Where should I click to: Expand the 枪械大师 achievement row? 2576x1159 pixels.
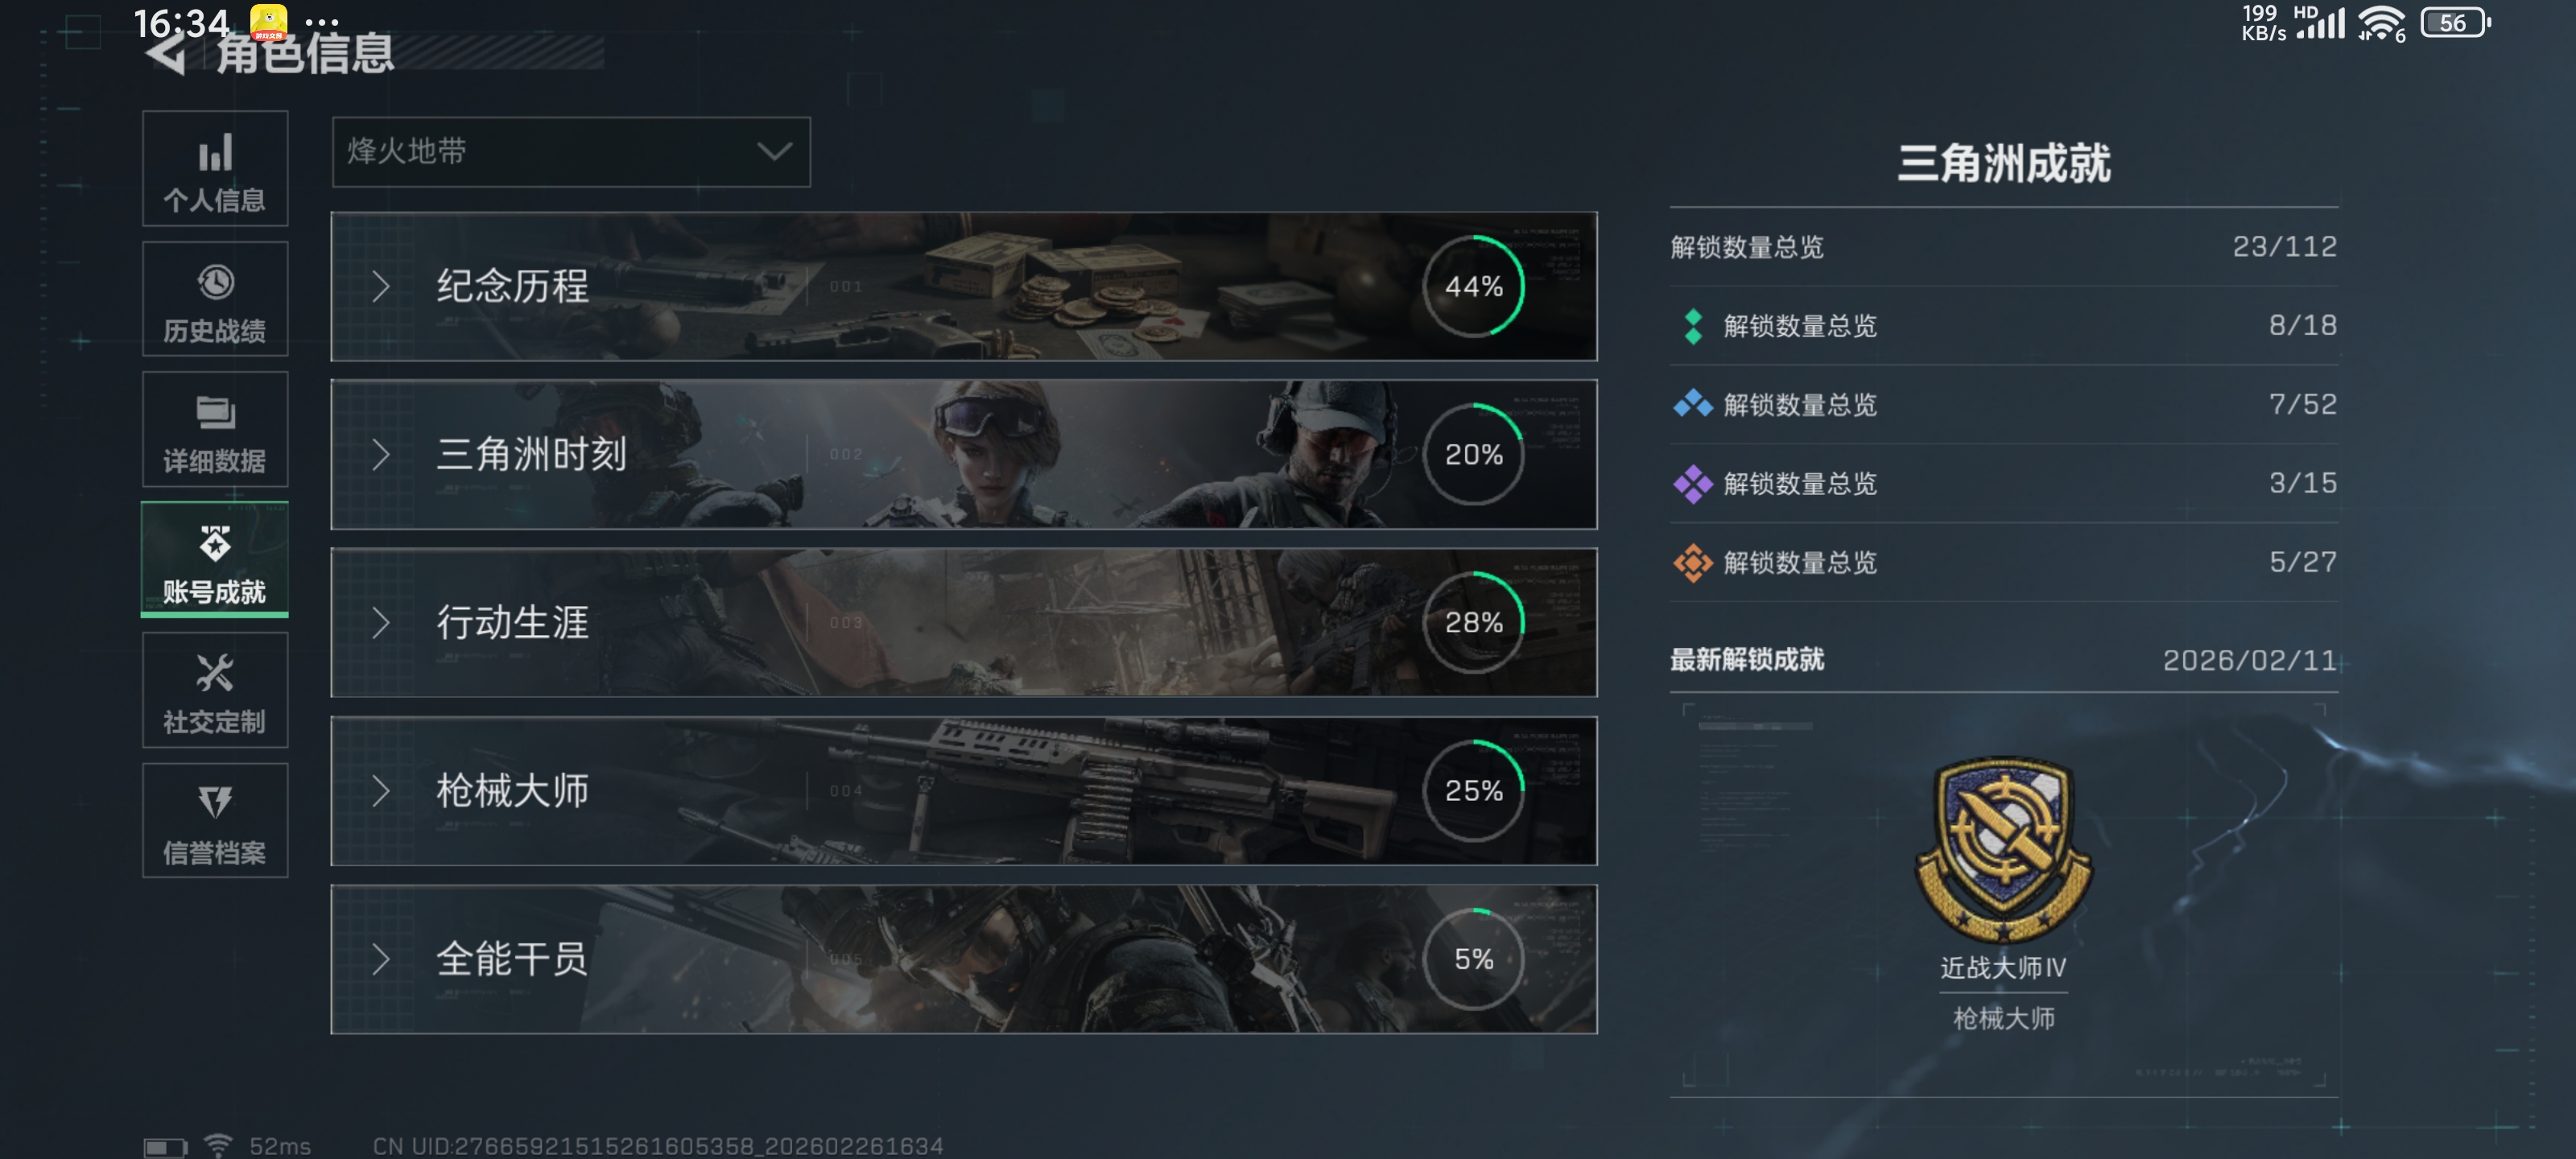(x=964, y=791)
